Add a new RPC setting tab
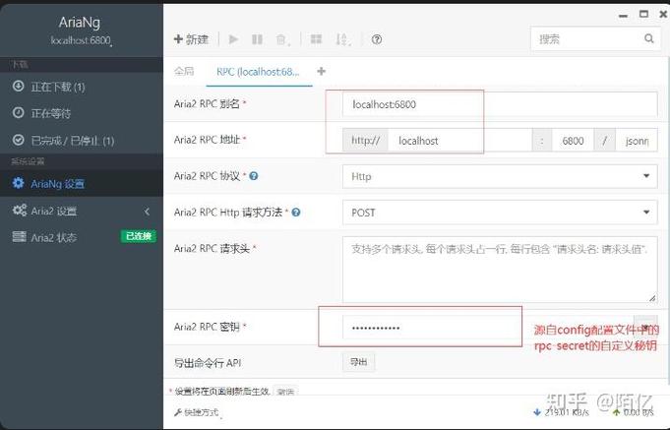This screenshot has height=430, width=670. [x=322, y=72]
